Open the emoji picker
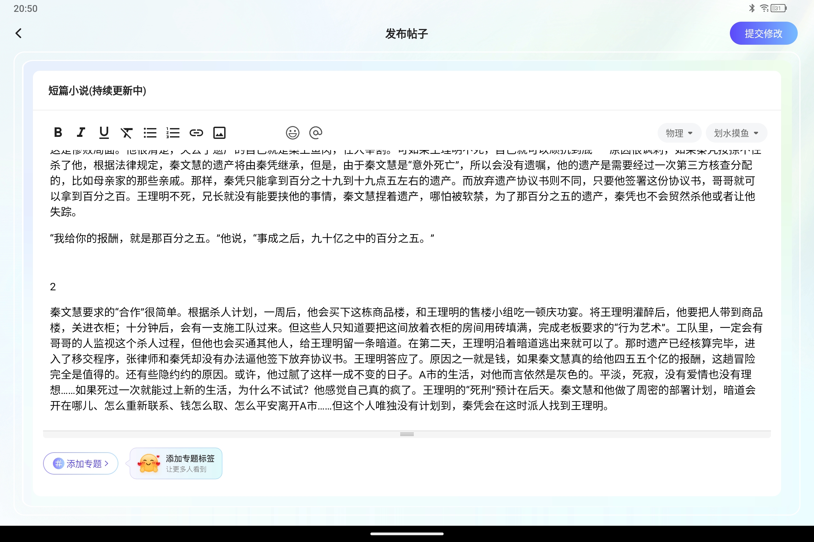 coord(292,132)
